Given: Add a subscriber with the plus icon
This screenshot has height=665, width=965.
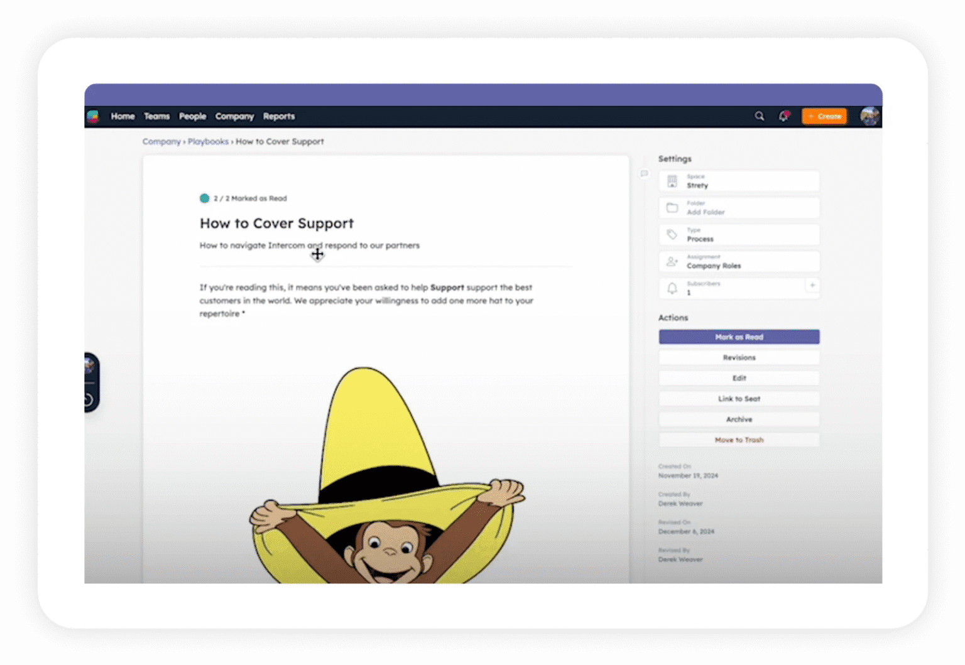Looking at the screenshot, I should 812,286.
